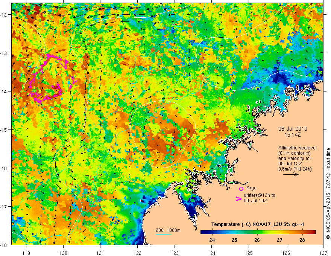The image size is (331, 256).
Task: Click the '120' longitude axis label
Action: click(x=63, y=253)
